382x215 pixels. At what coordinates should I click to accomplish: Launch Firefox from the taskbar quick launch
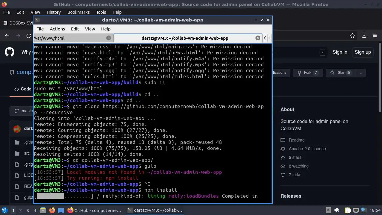pyautogui.click(x=52, y=210)
